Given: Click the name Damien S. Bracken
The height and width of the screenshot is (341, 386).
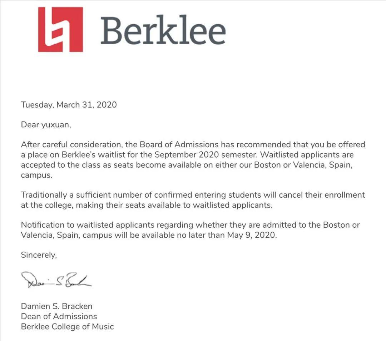Looking at the screenshot, I should coord(56,306).
